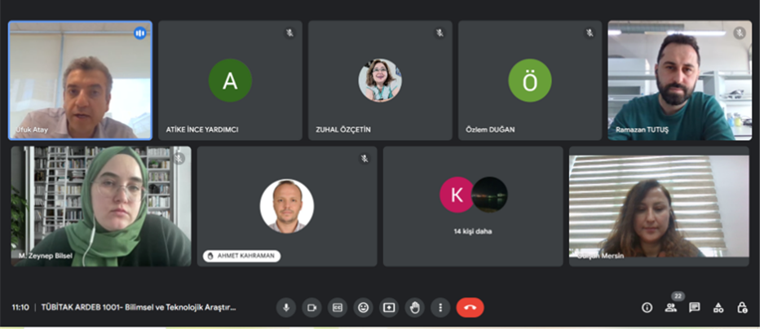Open meeting details info icon
The image size is (764, 329).
[647, 308]
